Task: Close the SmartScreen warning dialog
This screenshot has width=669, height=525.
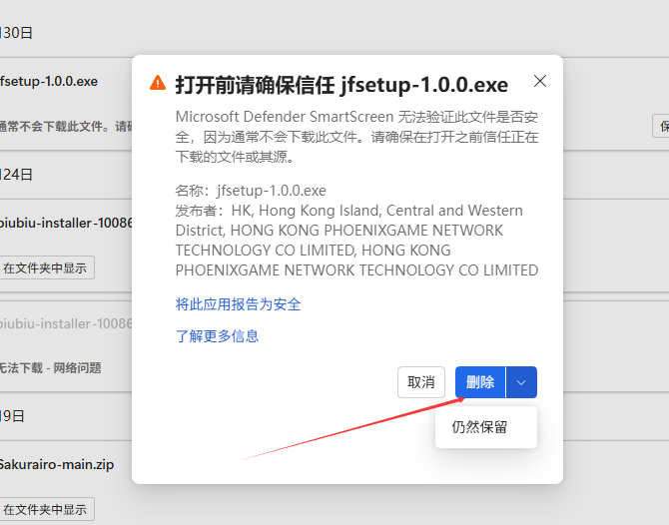Action: pyautogui.click(x=540, y=81)
